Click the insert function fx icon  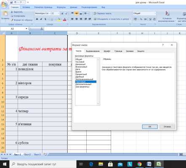coord(42,29)
